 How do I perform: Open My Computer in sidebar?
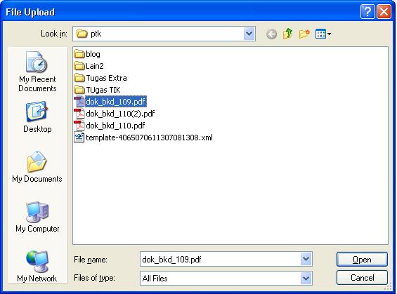pyautogui.click(x=37, y=217)
